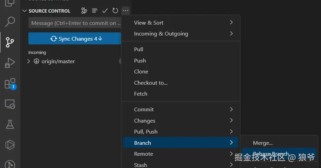321x168 pixels.
Task: Click Merge... in Branch submenu
Action: tap(263, 143)
